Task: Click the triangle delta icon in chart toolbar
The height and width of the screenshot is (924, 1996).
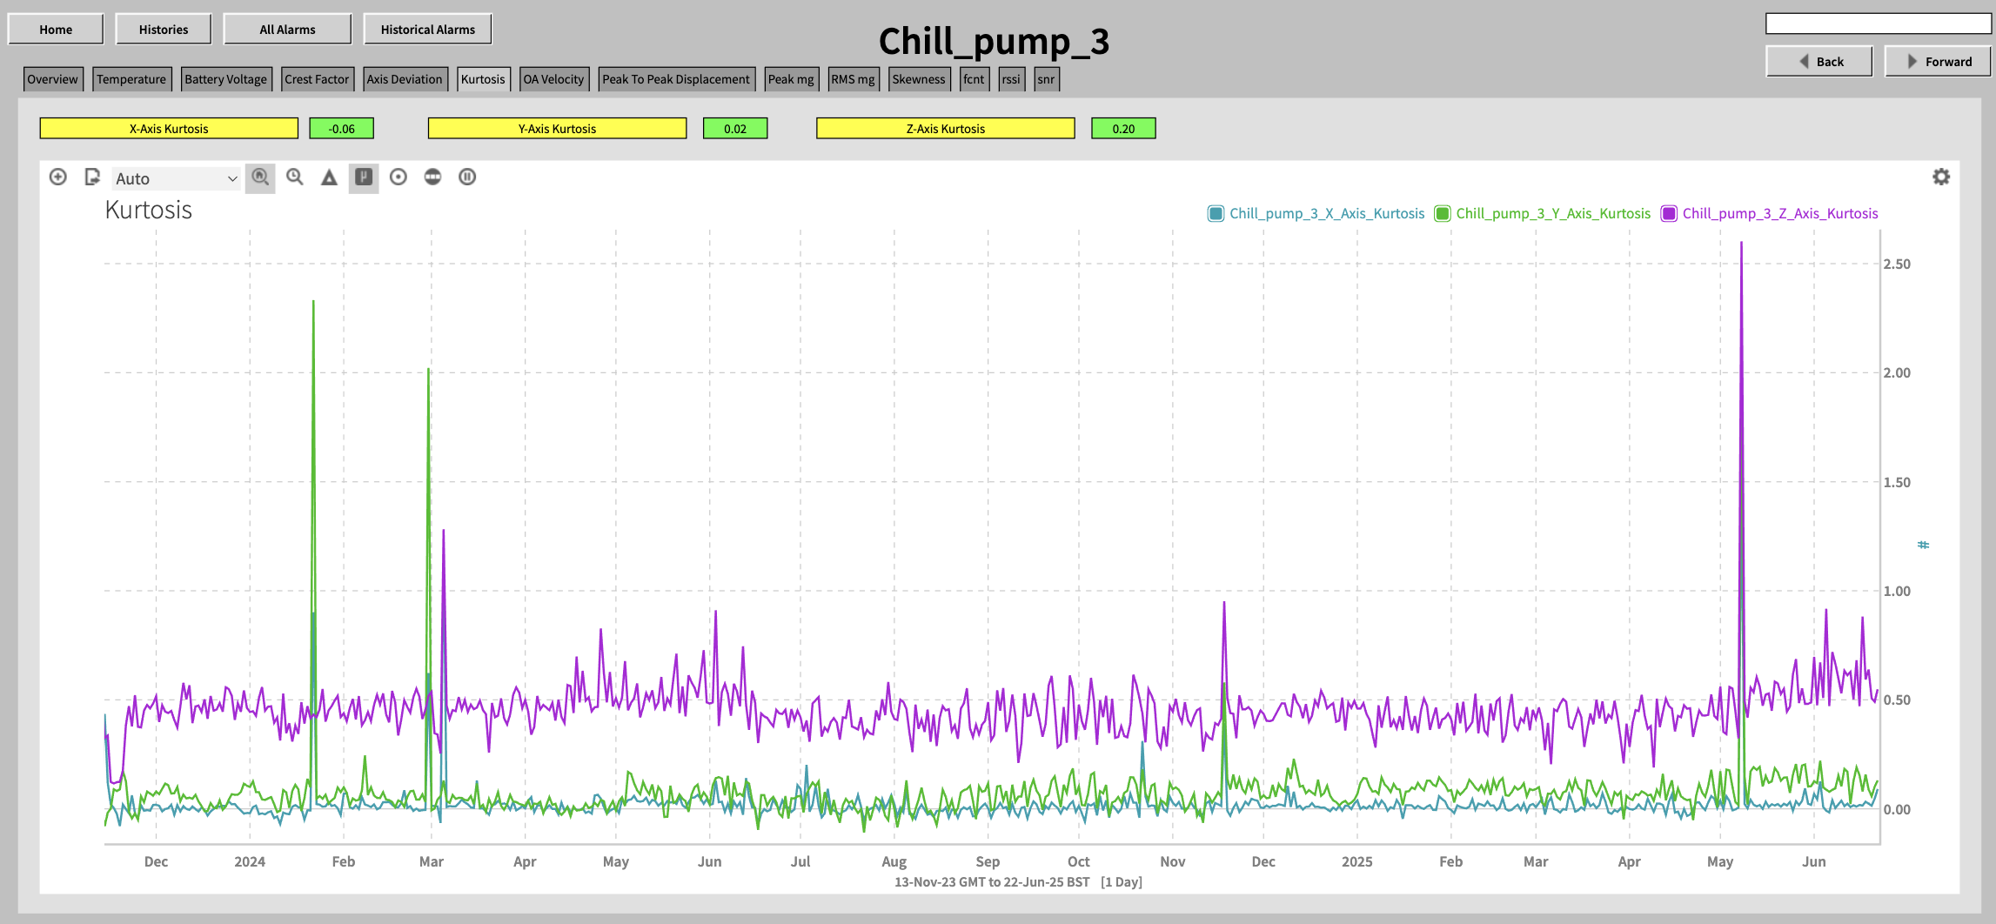Action: (329, 177)
